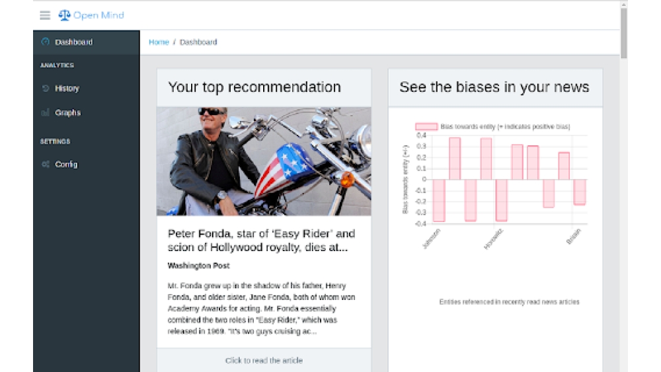This screenshot has height=372, width=661.
Task: Click the pink legend color box
Action: point(426,126)
